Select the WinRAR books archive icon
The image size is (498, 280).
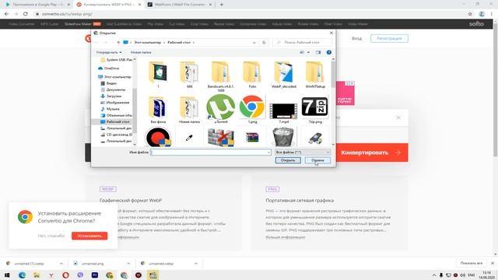pyautogui.click(x=252, y=137)
